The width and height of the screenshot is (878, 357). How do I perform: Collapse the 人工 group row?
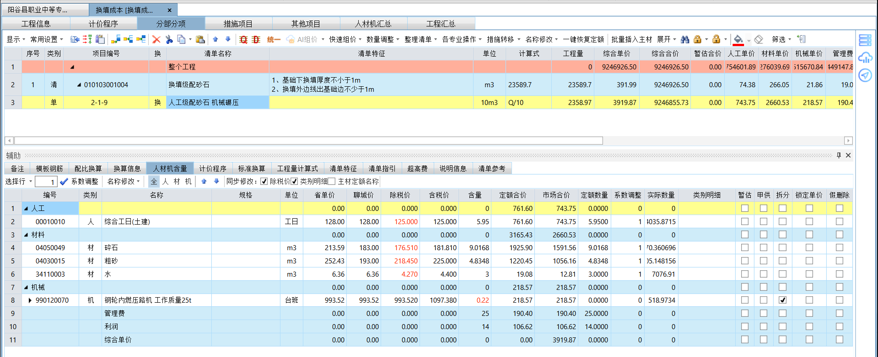click(26, 209)
